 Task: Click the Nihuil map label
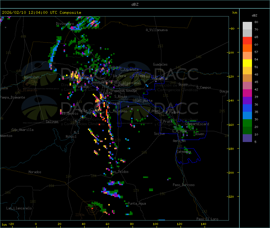[x=71, y=137]
